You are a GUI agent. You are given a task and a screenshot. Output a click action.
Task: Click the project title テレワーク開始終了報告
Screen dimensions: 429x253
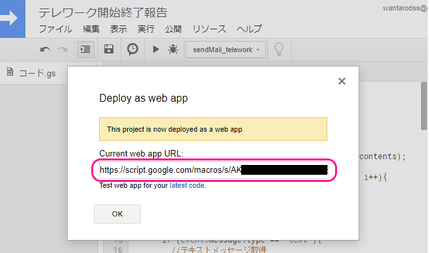coord(102,12)
